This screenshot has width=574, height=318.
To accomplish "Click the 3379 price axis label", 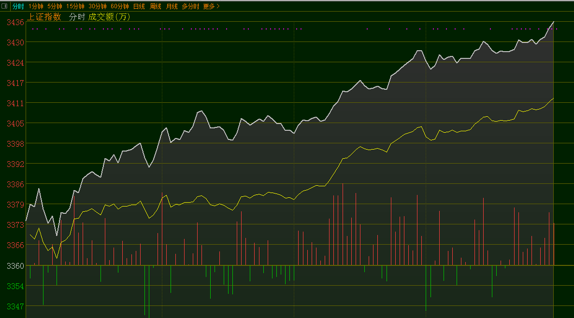I will coord(15,205).
